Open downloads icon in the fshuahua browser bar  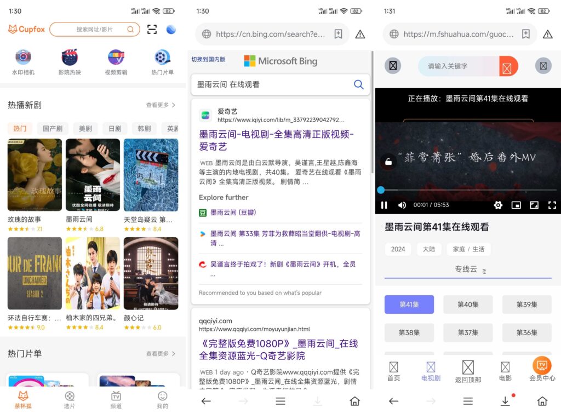pos(505,401)
